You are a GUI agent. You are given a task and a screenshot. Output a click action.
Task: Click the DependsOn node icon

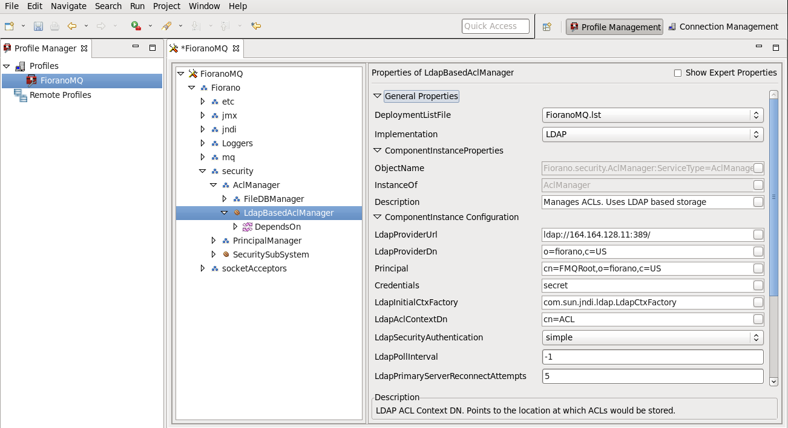click(247, 227)
